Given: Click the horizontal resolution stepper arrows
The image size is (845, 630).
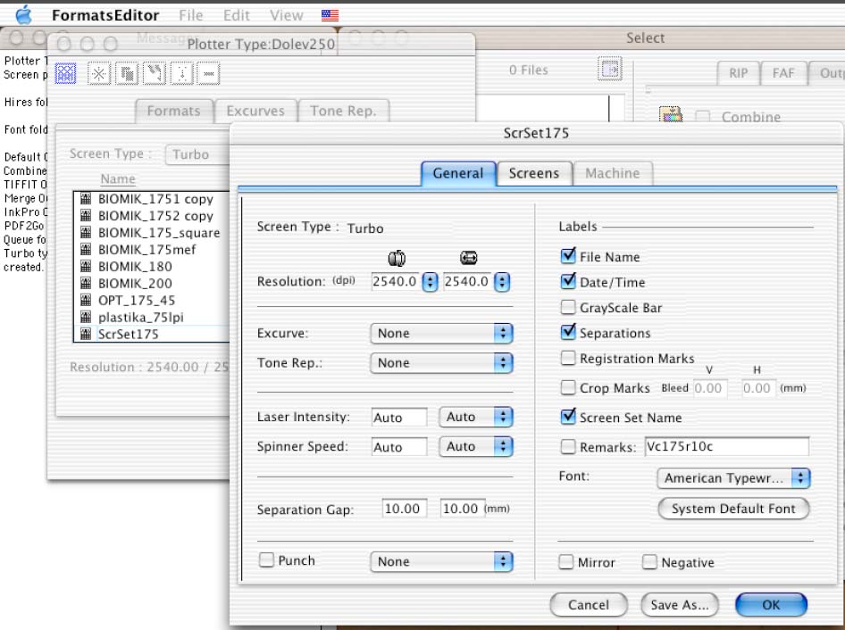Looking at the screenshot, I should pos(502,282).
